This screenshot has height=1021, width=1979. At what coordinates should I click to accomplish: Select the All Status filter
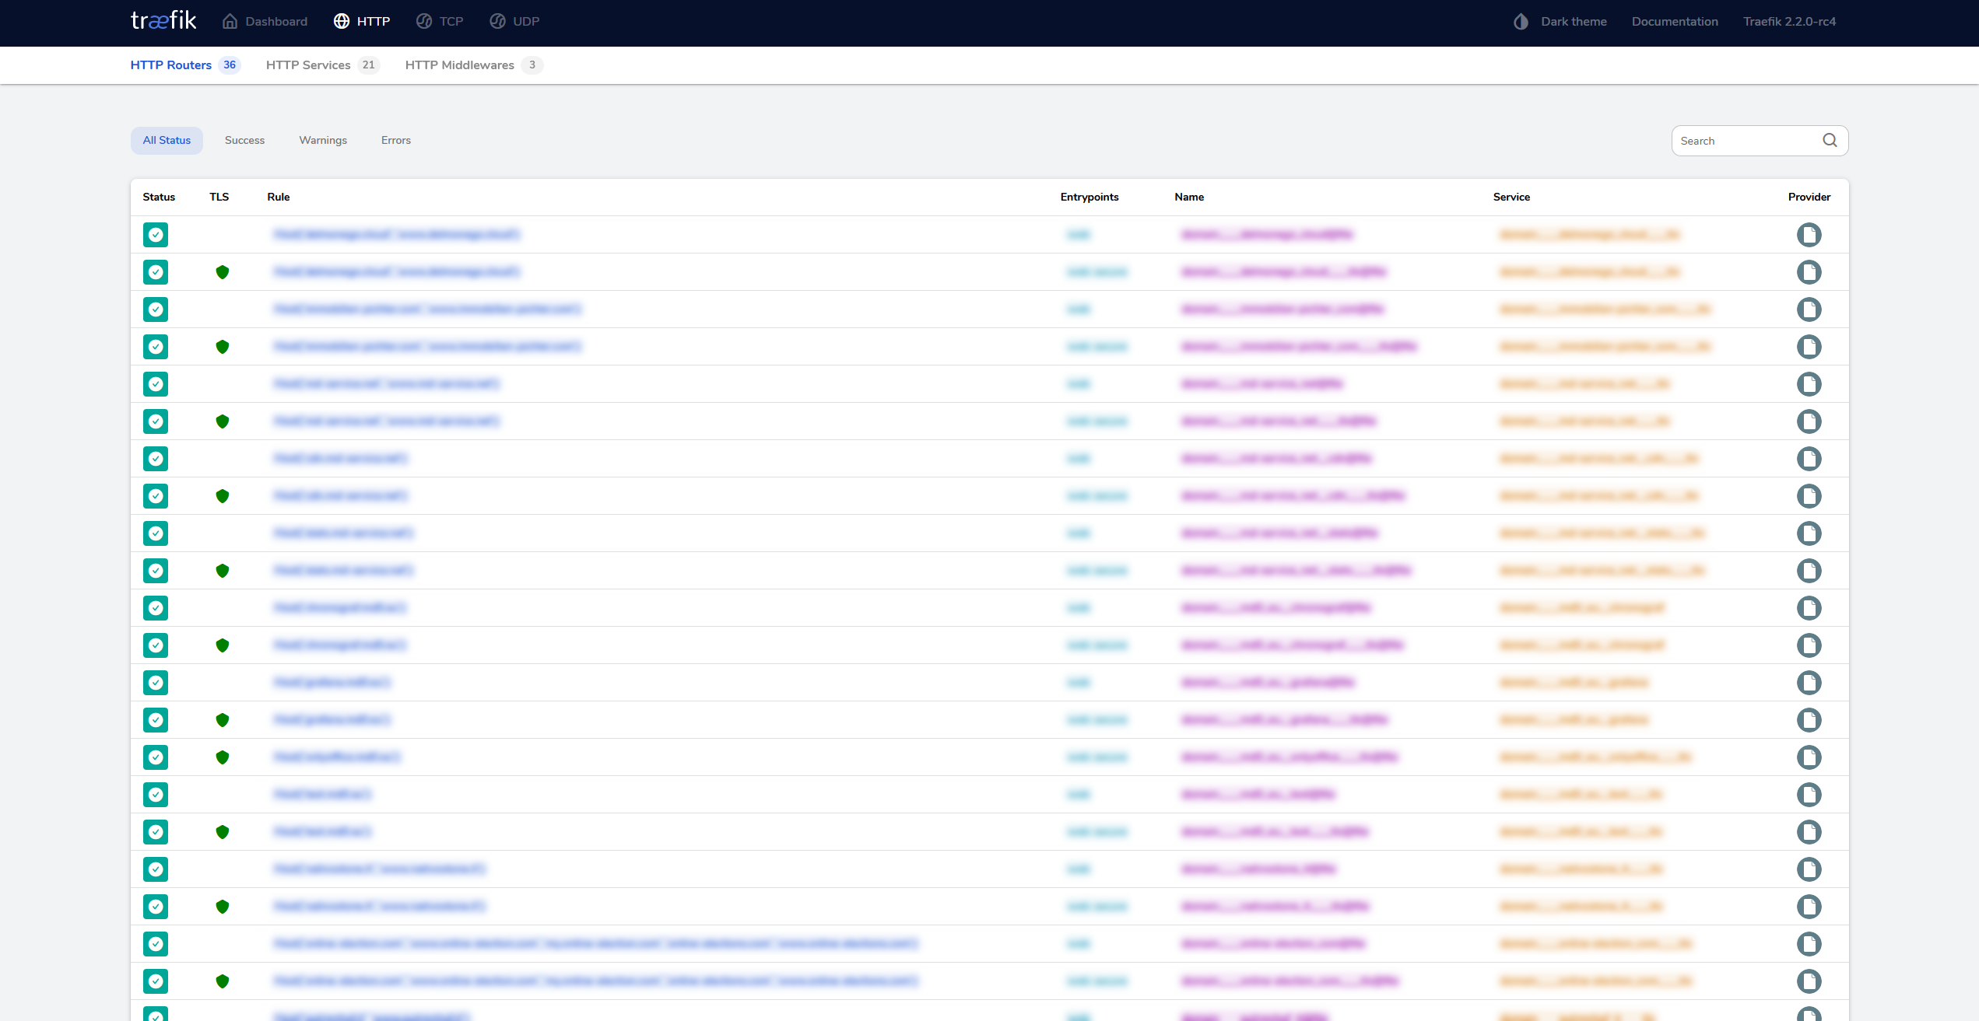[167, 140]
